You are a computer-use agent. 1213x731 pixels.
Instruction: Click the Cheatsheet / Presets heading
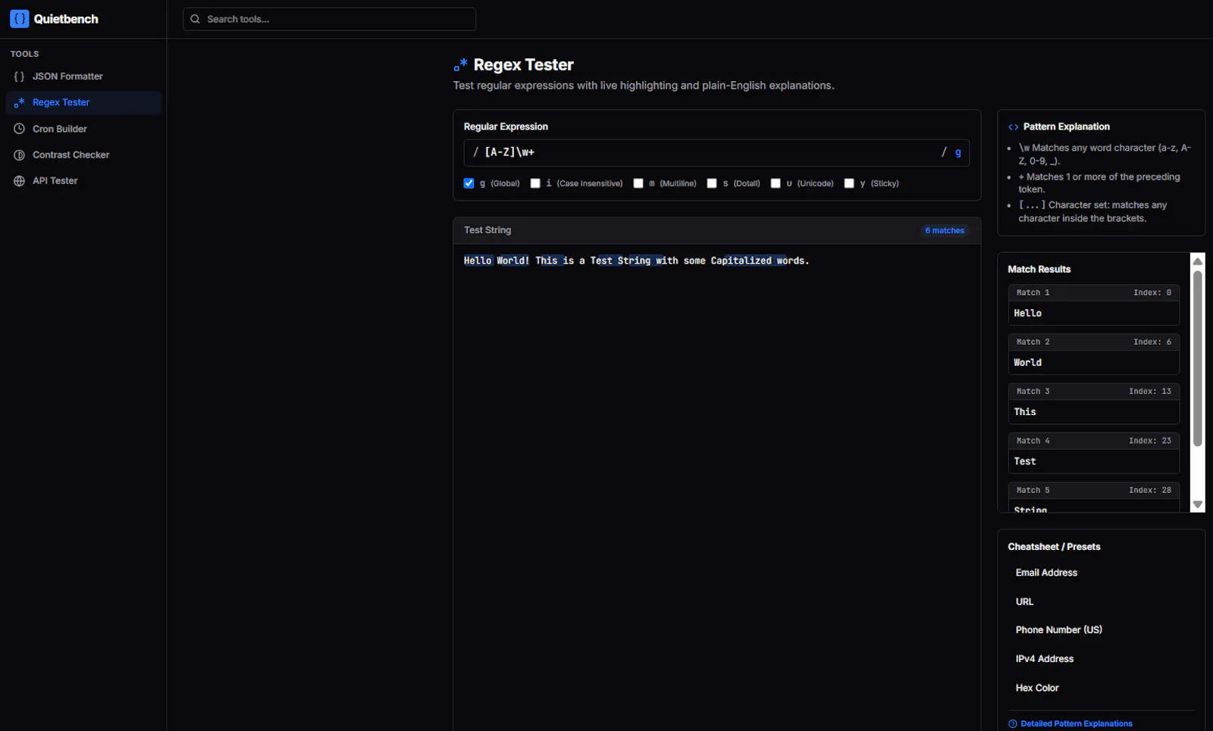tap(1054, 547)
